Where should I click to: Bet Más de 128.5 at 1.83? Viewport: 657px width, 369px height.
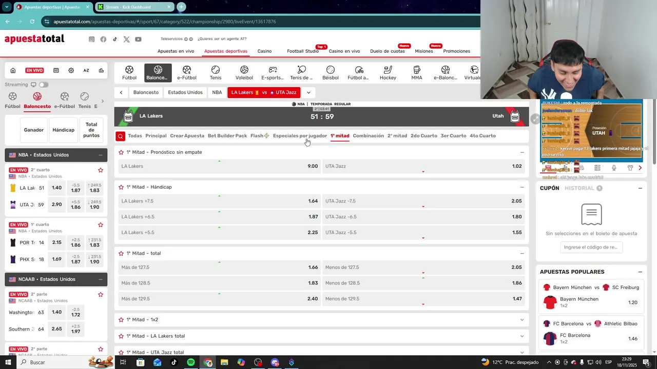pos(219,283)
